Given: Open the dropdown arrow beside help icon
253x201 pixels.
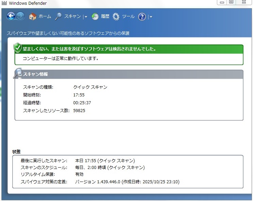Looking at the screenshot, I should [151, 17].
